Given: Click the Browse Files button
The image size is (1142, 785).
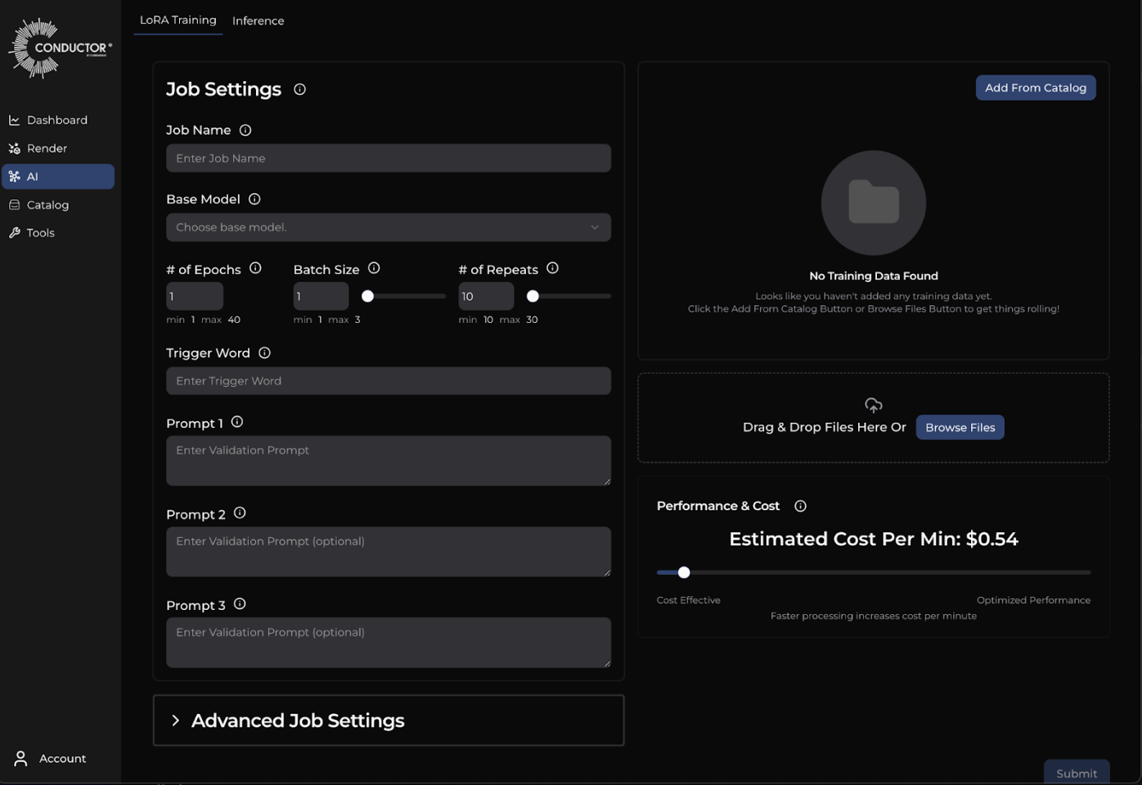Looking at the screenshot, I should [x=960, y=428].
